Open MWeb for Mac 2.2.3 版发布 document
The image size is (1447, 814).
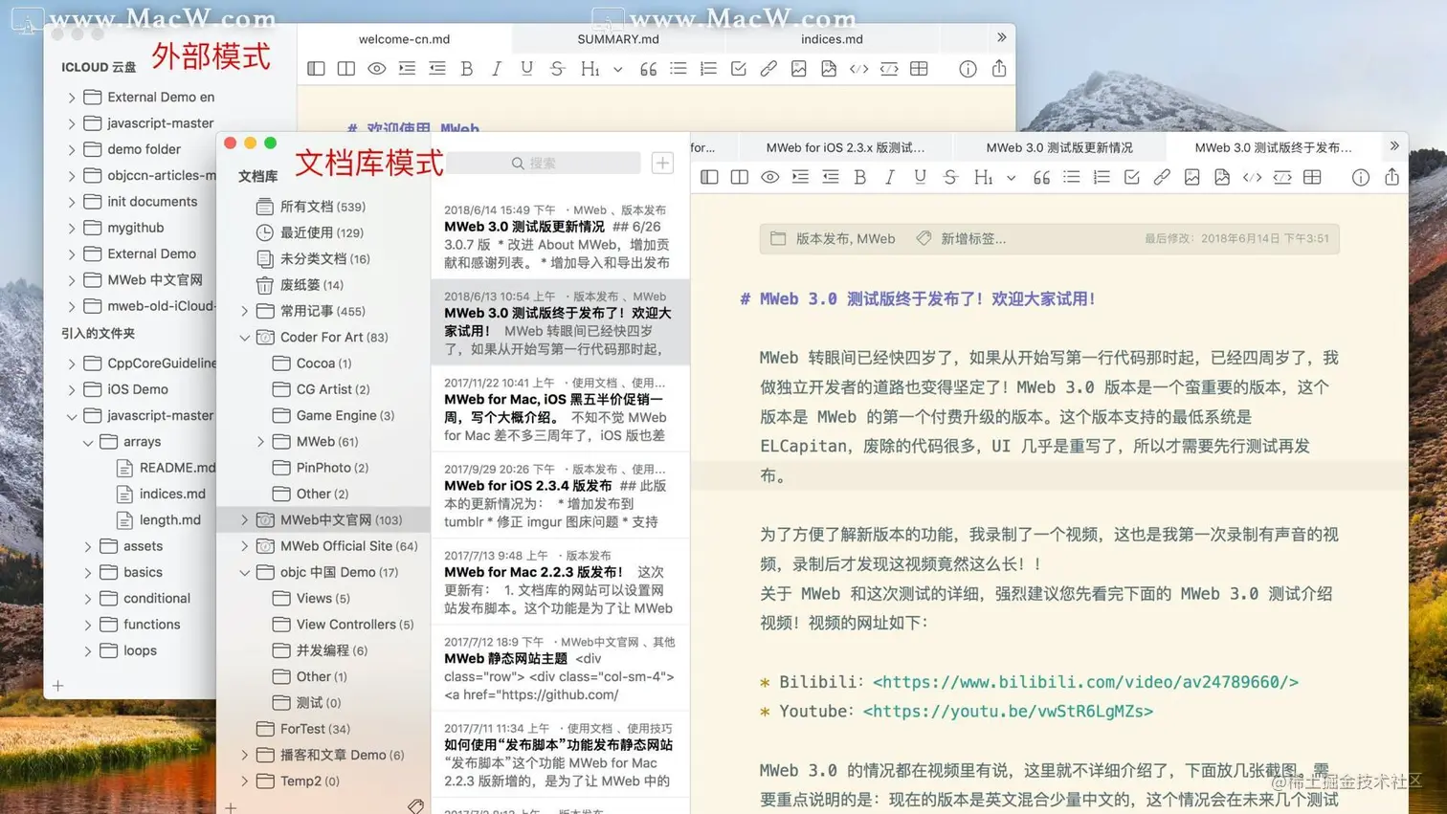pos(560,582)
